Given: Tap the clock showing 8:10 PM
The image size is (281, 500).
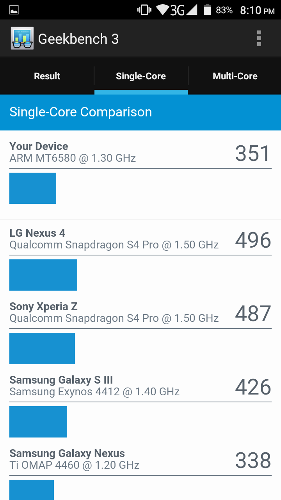Looking at the screenshot, I should [x=257, y=11].
